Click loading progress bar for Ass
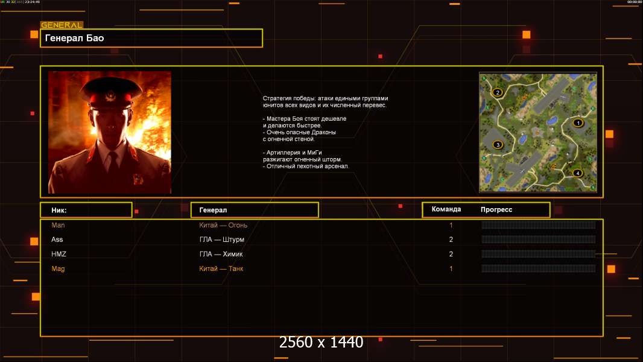Screen dimensions: 643x362 pos(538,240)
